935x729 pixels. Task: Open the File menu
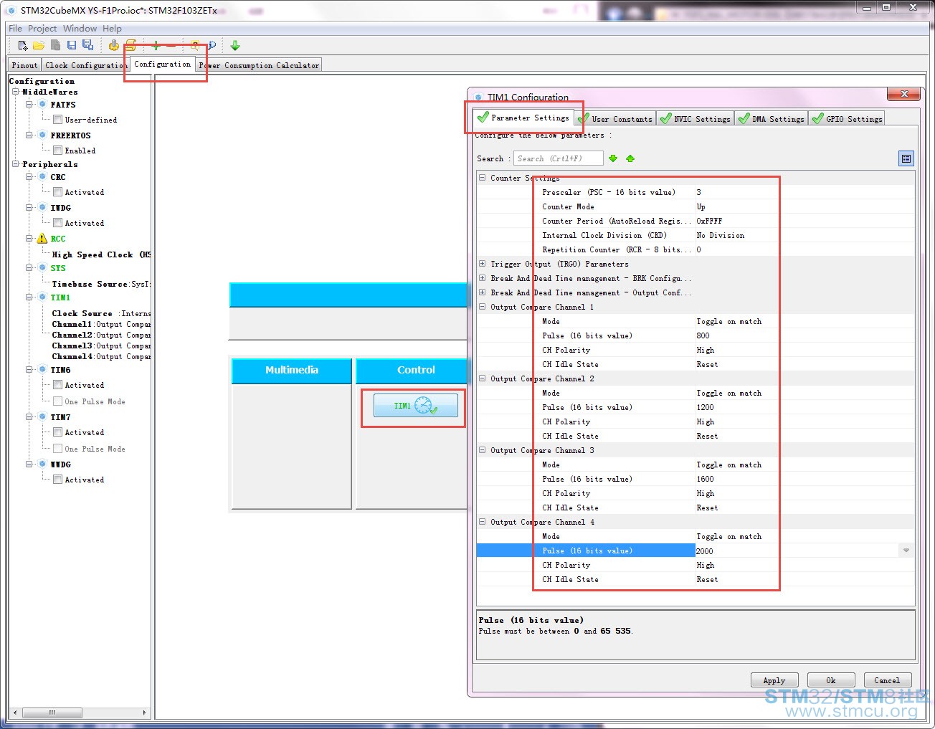pyautogui.click(x=15, y=29)
